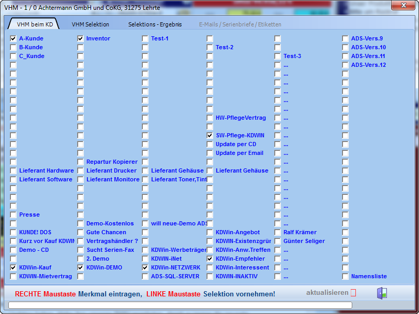Tick the will neue-Demo checkbox

pyautogui.click(x=145, y=223)
